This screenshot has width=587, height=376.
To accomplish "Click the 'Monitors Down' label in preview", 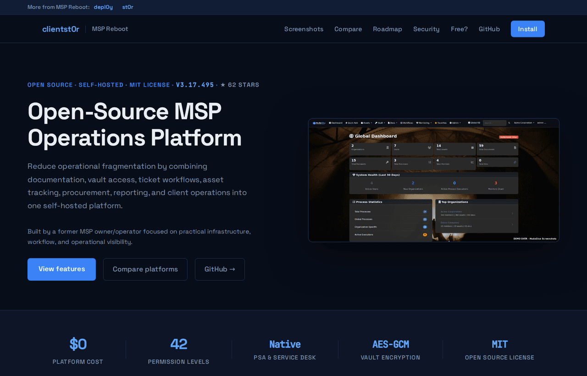I will point(496,189).
